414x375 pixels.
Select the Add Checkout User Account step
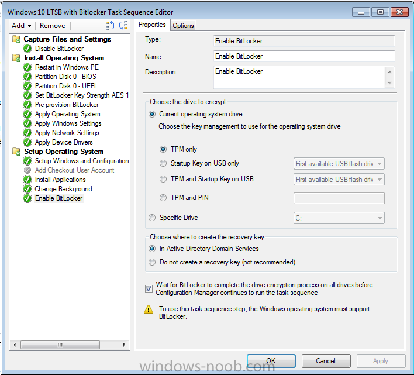(x=74, y=170)
